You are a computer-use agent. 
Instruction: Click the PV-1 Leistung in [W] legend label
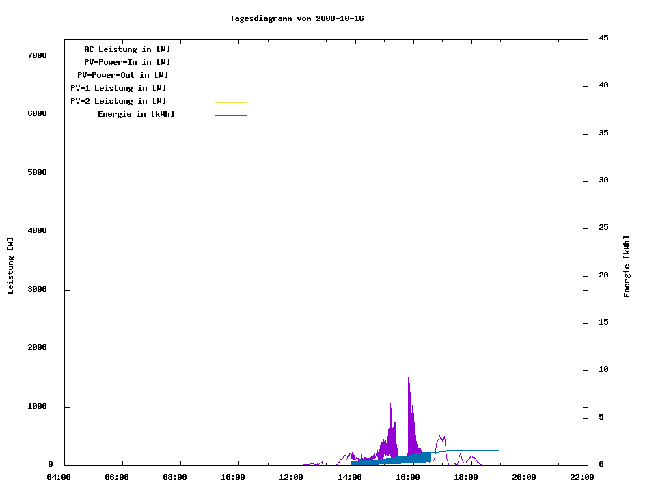point(118,88)
